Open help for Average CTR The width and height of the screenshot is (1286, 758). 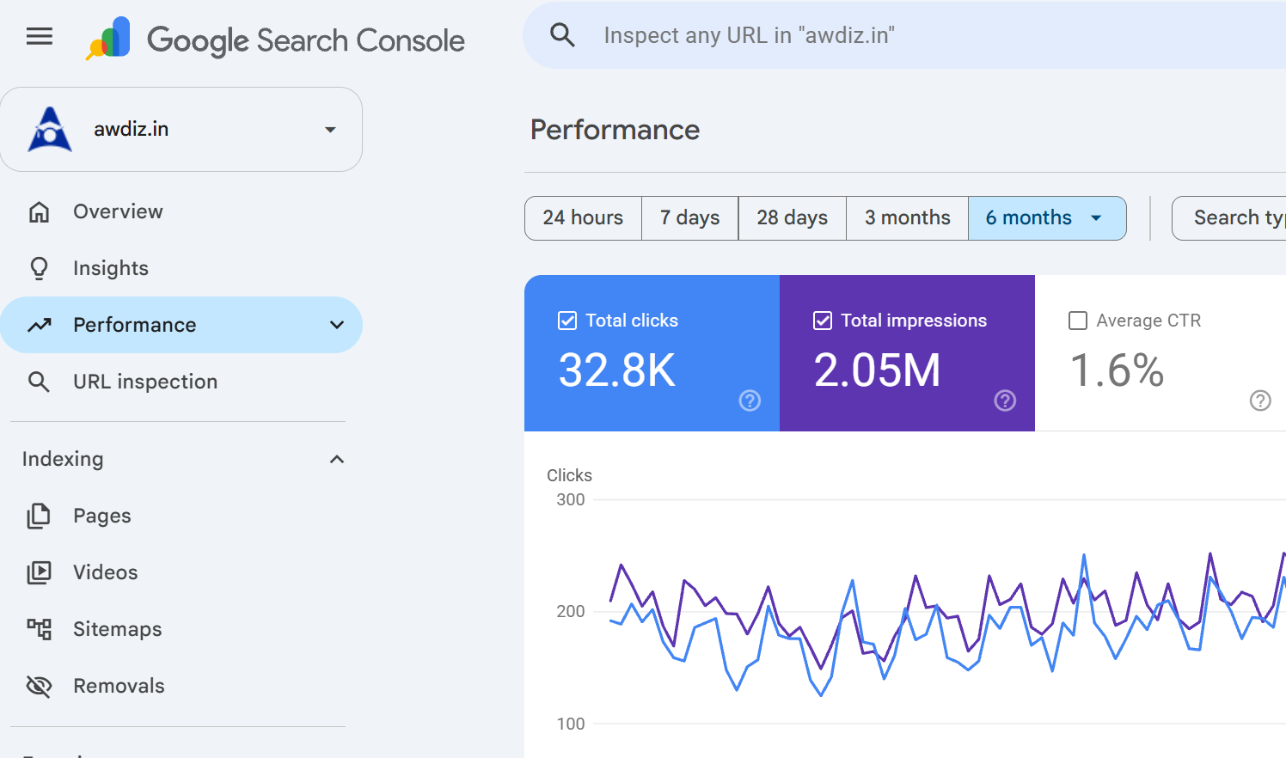point(1260,400)
